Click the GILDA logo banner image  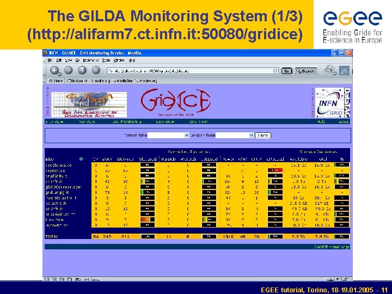pos(89,105)
